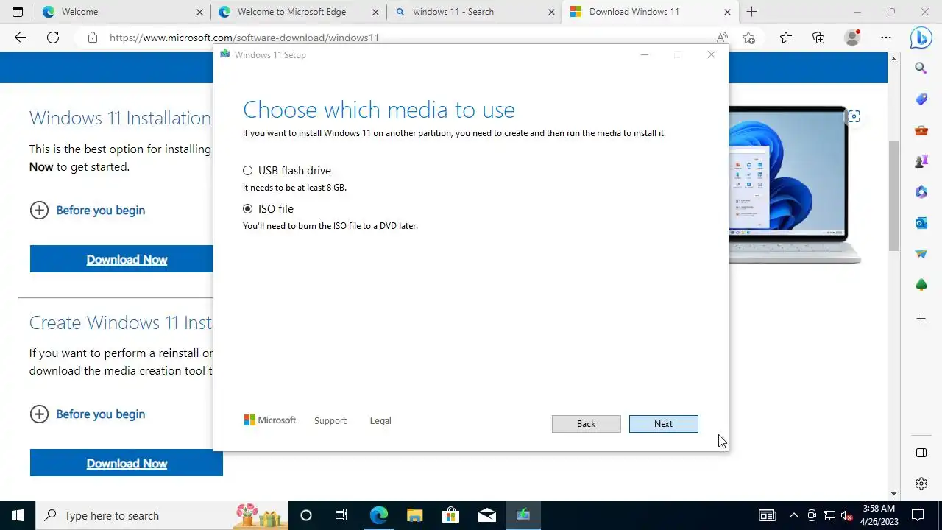Switch to Welcome to Microsoft Edge tab

tap(298, 12)
